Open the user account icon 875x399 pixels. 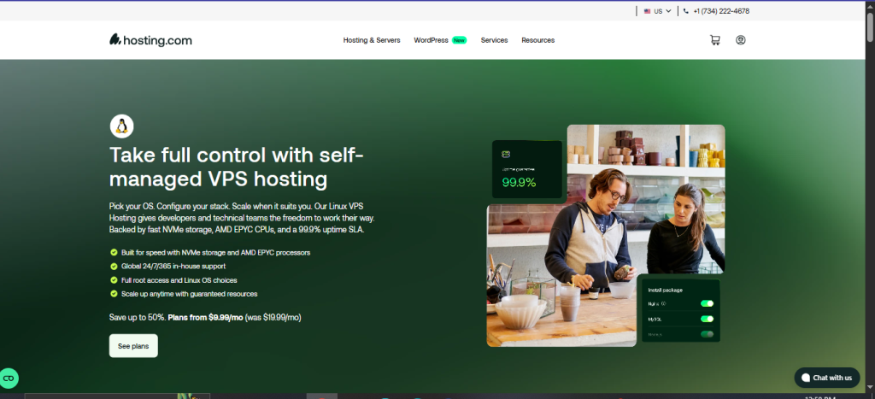point(741,40)
